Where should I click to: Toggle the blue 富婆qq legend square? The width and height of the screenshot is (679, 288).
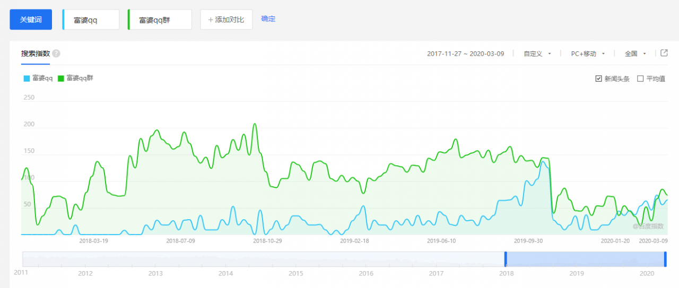[x=27, y=78]
